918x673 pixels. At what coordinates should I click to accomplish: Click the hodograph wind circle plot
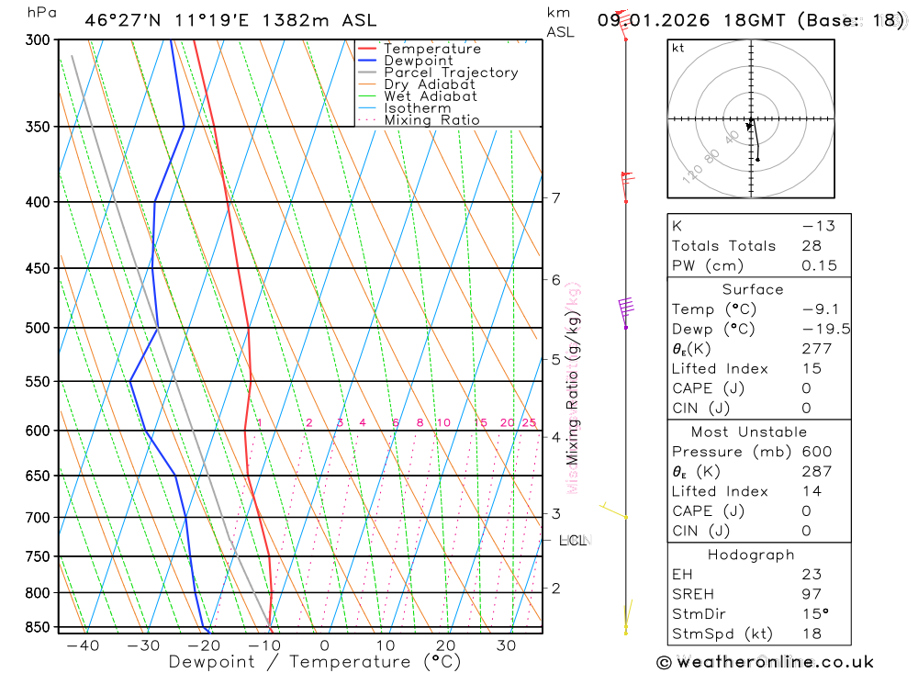pyautogui.click(x=751, y=119)
